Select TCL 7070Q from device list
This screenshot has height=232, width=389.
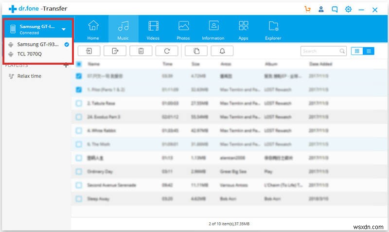coord(29,54)
